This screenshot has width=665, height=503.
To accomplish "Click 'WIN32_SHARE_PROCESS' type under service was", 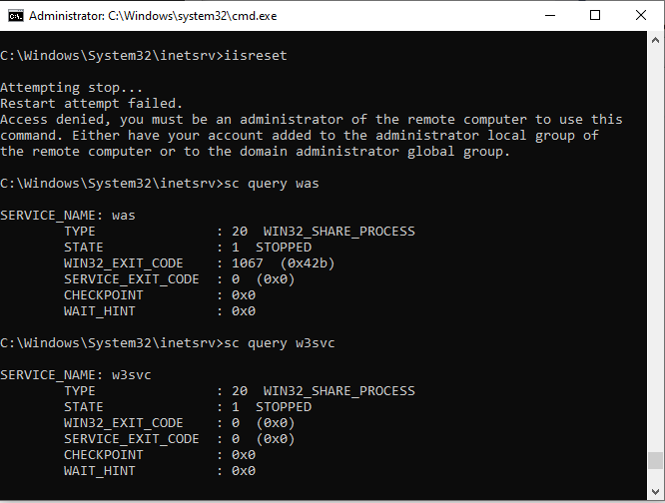I will click(x=338, y=232).
